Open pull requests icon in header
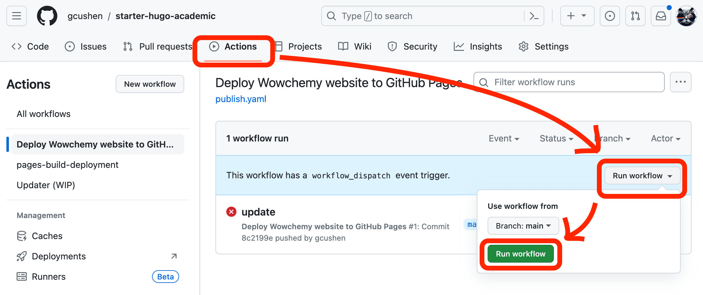703x295 pixels. click(635, 16)
